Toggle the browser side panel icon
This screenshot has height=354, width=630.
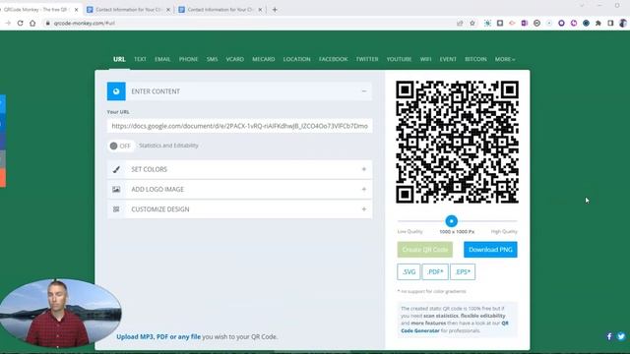(610, 24)
